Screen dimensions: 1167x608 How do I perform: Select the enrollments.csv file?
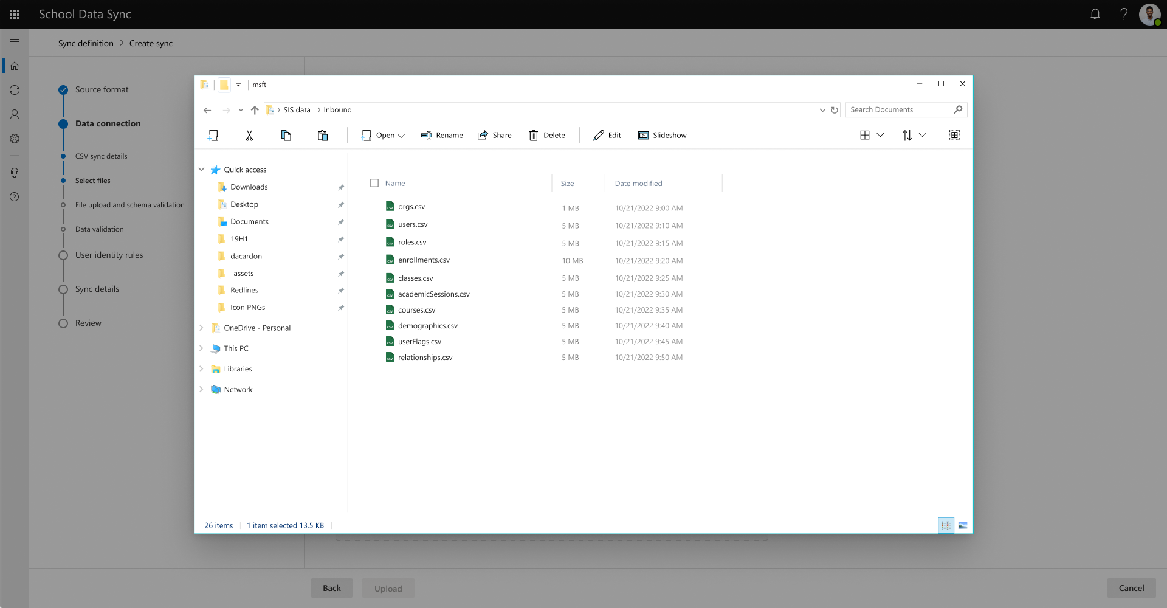(424, 260)
